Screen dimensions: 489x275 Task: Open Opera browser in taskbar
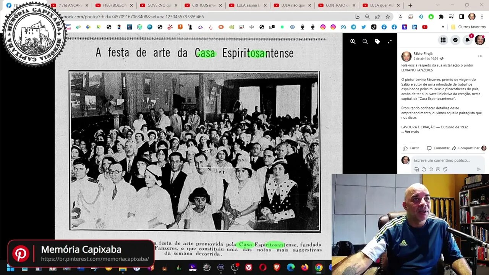(263, 268)
